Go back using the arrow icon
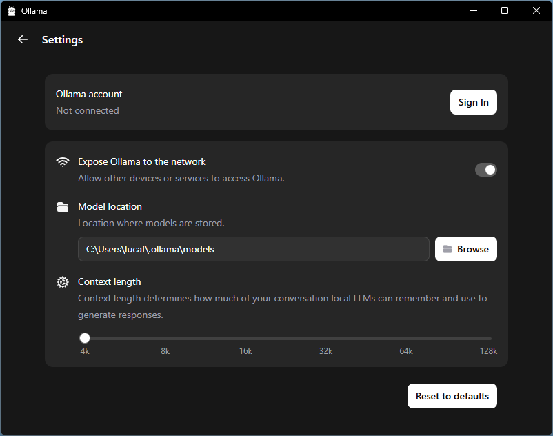 23,39
